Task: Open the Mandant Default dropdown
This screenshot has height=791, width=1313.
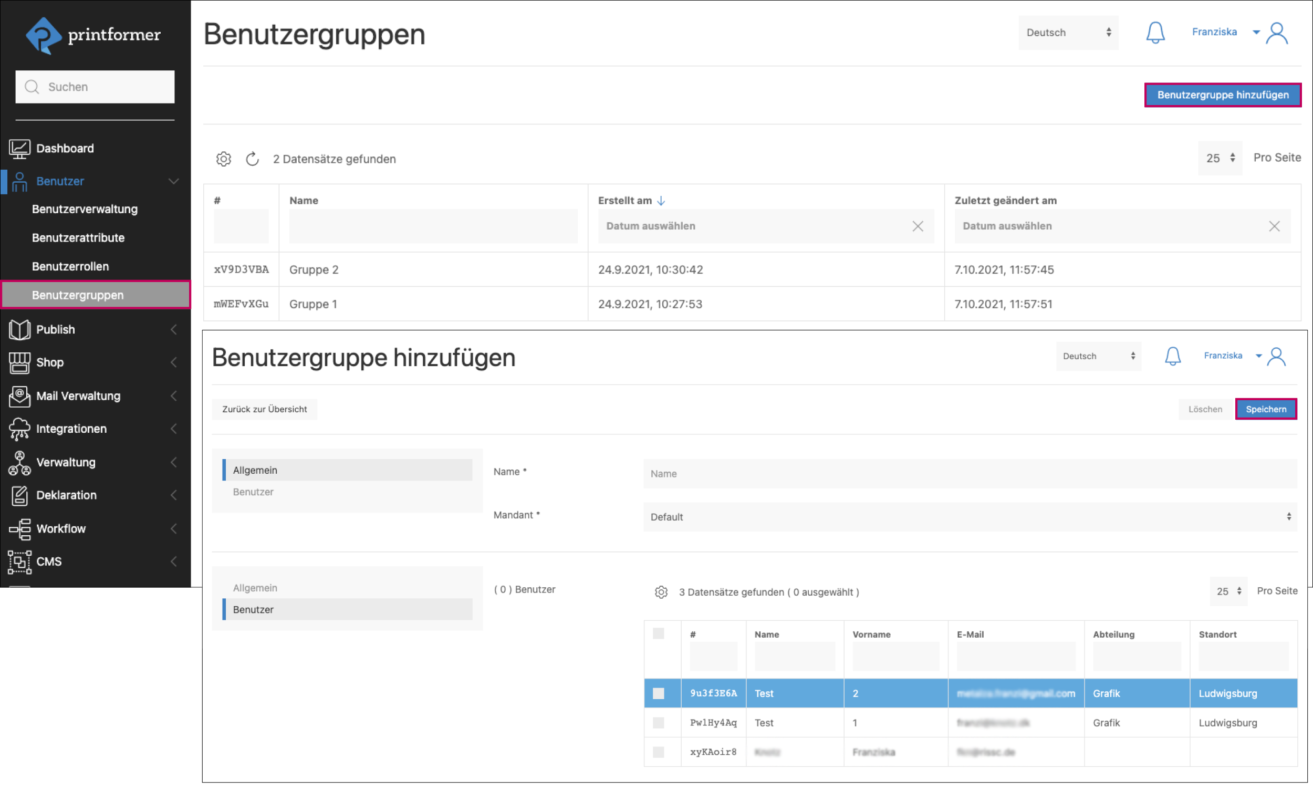Action: coord(970,517)
